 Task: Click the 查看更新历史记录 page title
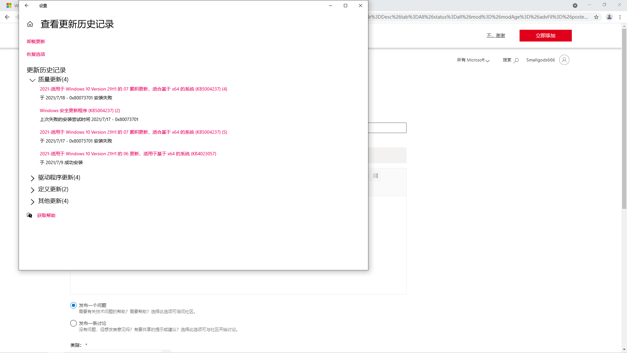(77, 24)
